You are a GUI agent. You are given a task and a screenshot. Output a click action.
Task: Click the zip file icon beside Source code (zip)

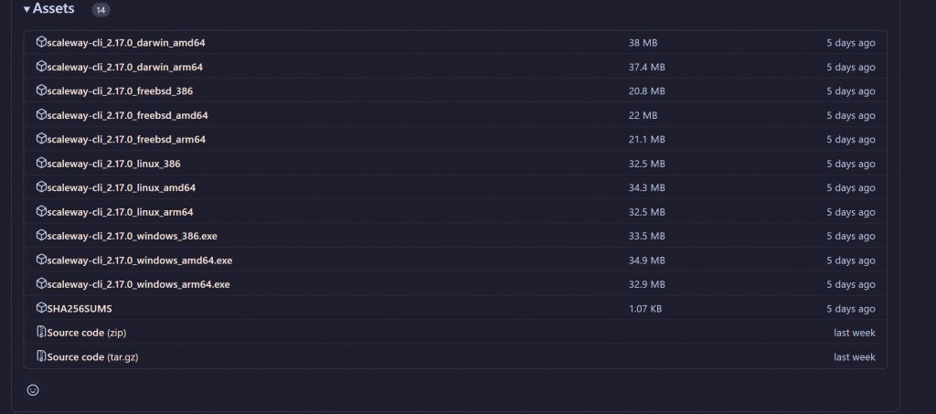(41, 332)
